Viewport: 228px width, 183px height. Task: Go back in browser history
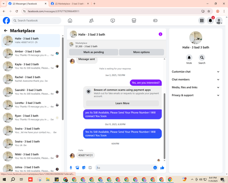pyautogui.click(x=4, y=11)
